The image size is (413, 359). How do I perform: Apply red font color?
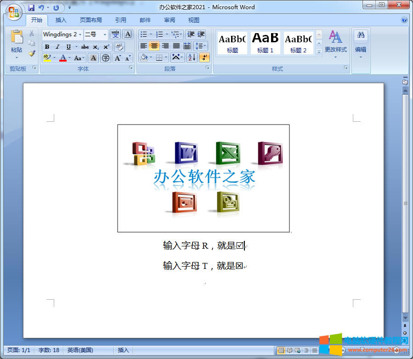[63, 58]
